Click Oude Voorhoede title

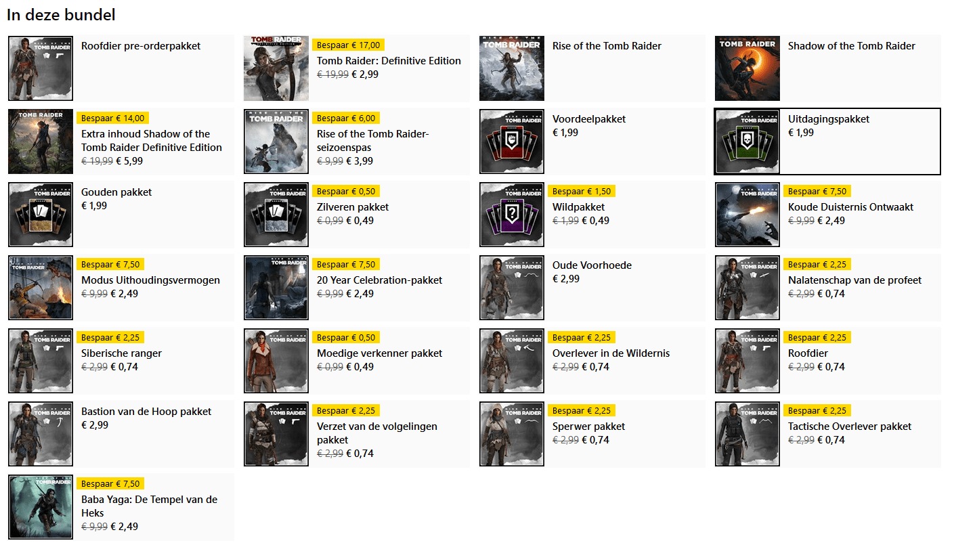pyautogui.click(x=592, y=265)
